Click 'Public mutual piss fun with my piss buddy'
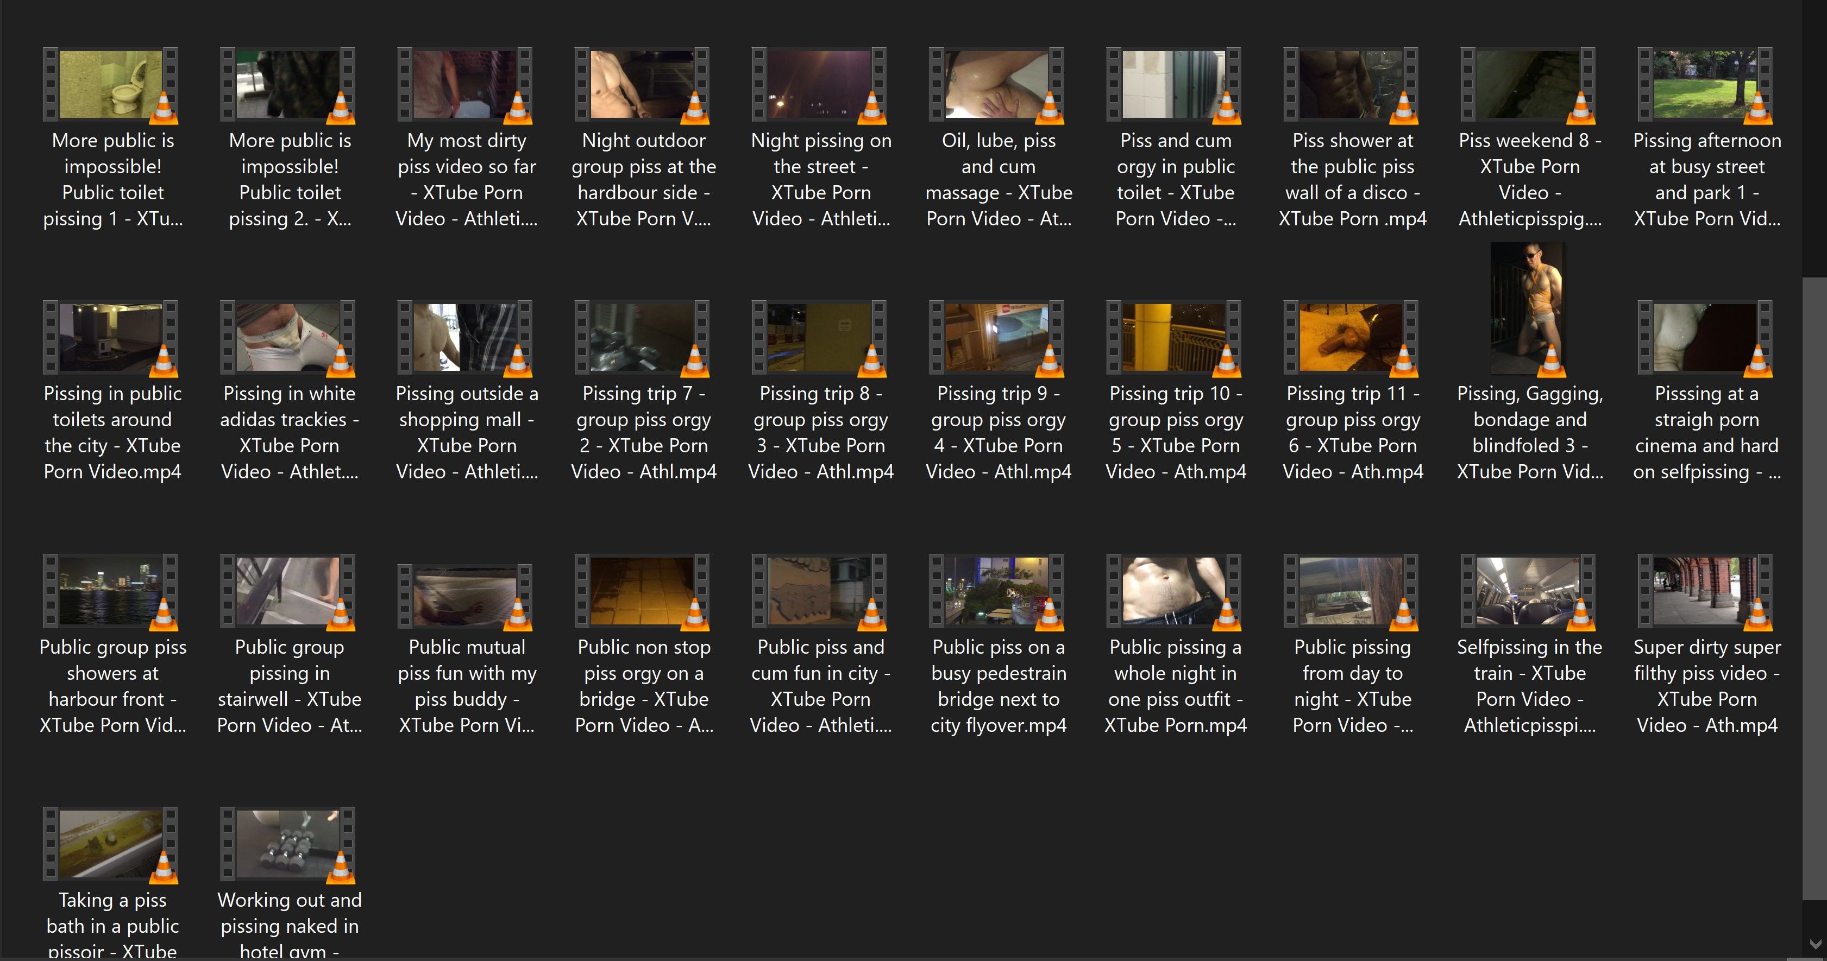The image size is (1827, 961). 467,649
